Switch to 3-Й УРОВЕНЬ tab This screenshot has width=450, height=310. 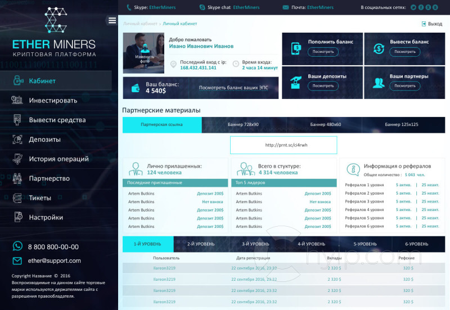(x=256, y=244)
